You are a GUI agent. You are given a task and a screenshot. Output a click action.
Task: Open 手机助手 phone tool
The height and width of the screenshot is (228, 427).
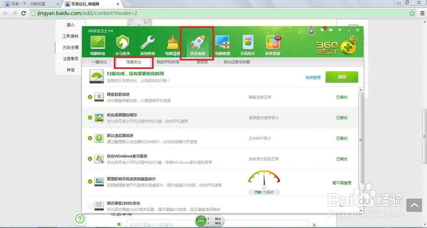[248, 45]
